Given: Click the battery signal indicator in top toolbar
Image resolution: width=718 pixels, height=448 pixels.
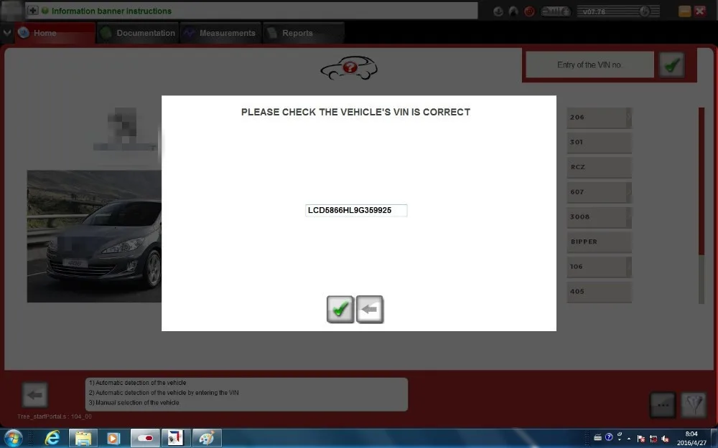Looking at the screenshot, I should (x=556, y=11).
